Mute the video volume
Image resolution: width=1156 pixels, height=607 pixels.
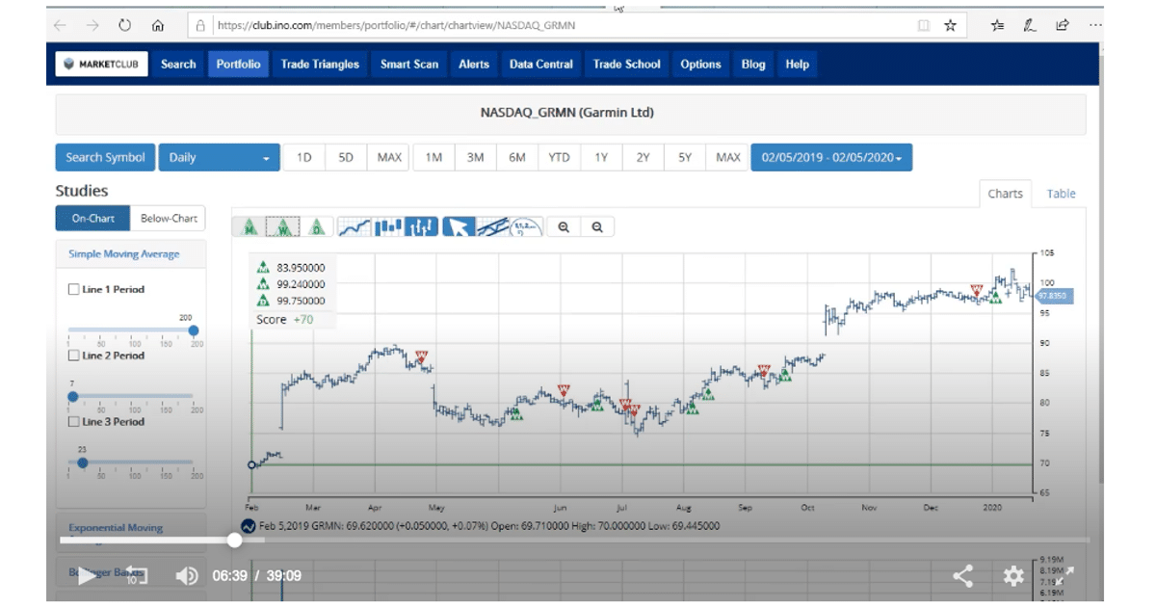(186, 576)
